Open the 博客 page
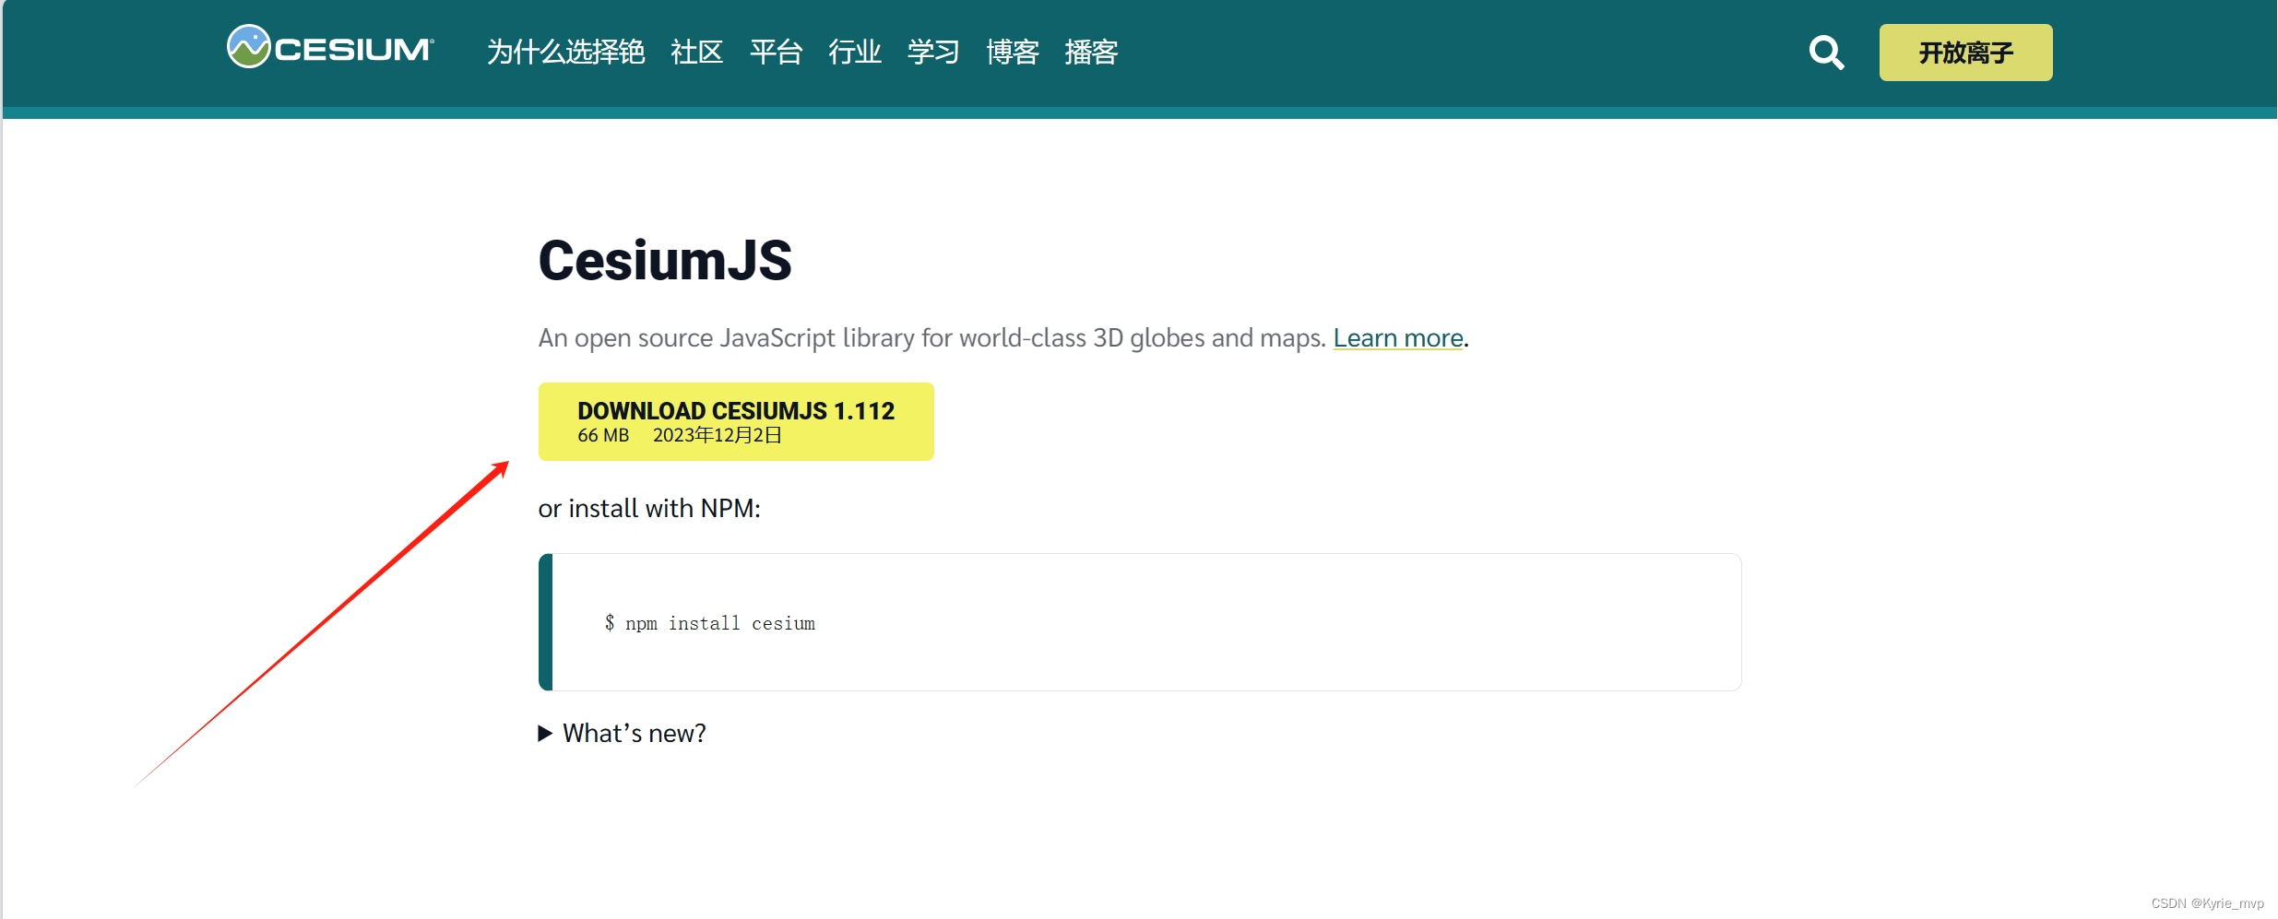This screenshot has height=919, width=2278. [1012, 53]
